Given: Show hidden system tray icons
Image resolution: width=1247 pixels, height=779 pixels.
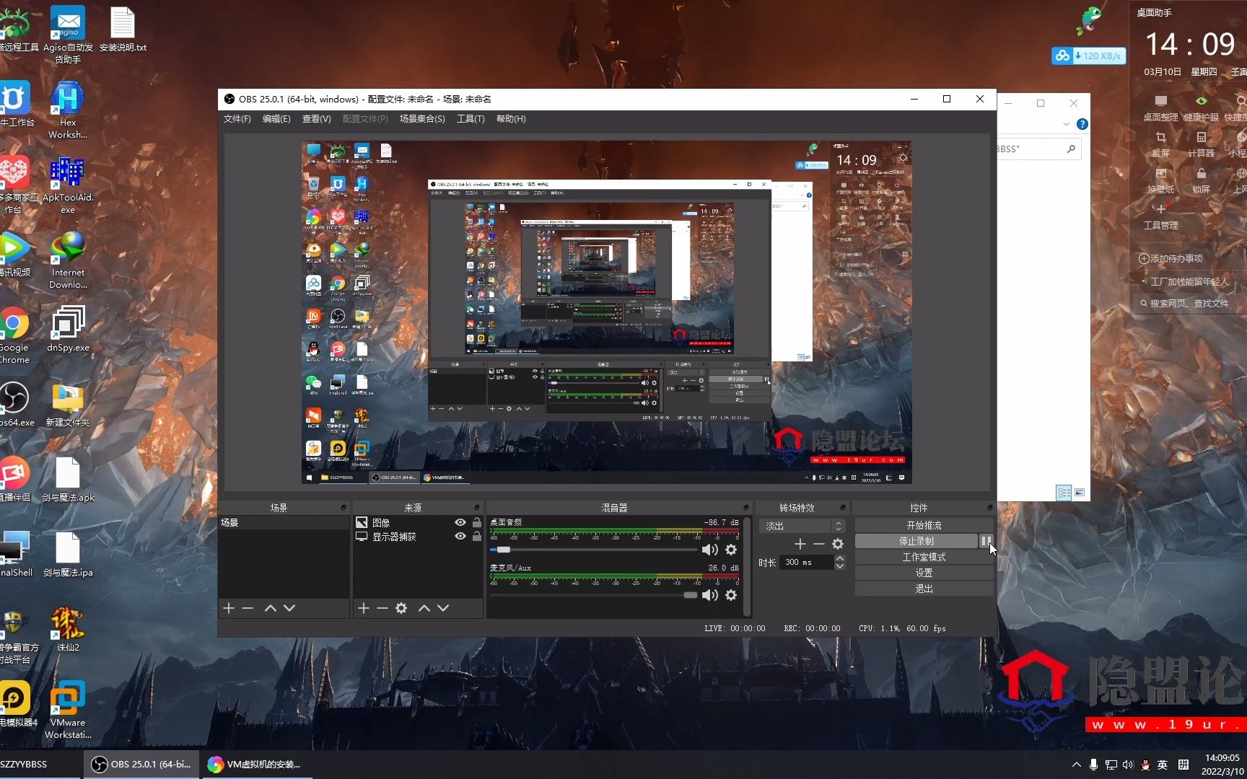Looking at the screenshot, I should point(1076,765).
